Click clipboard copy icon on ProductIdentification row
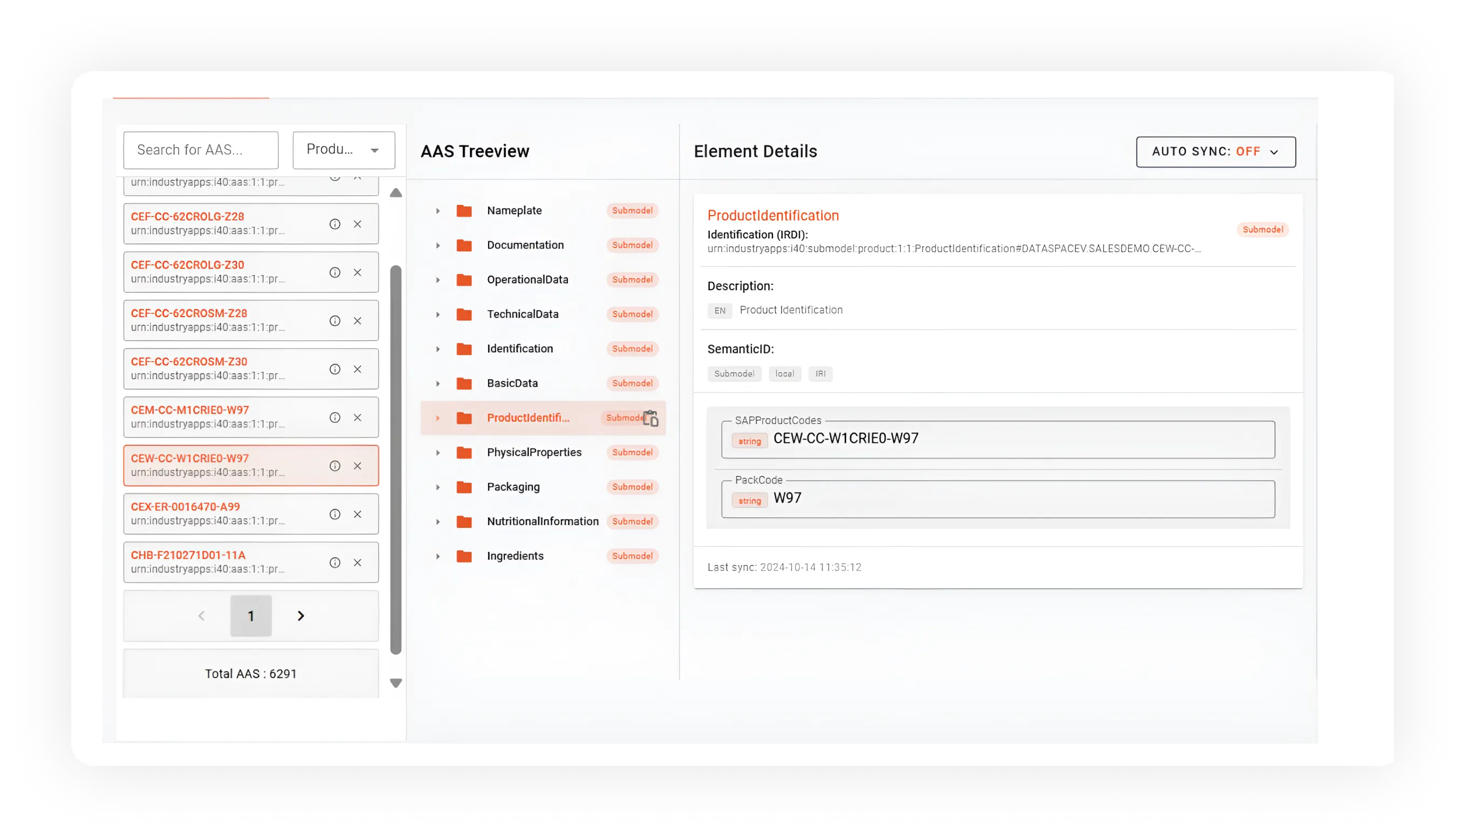This screenshot has width=1465, height=837. pyautogui.click(x=651, y=418)
